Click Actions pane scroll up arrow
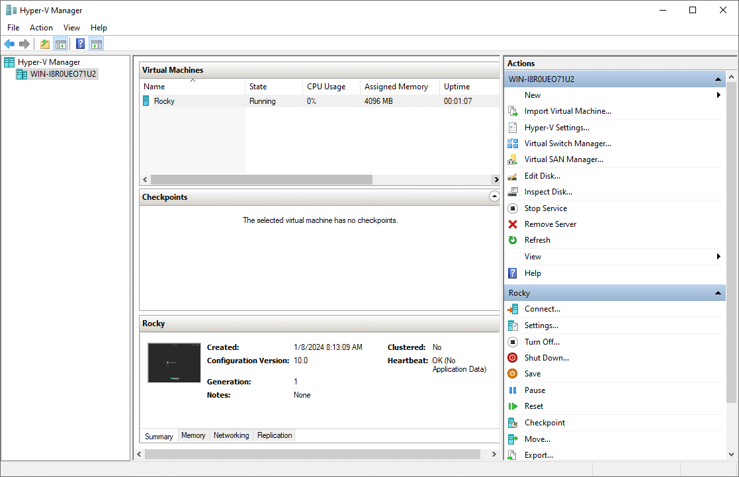Screen dimensions: 739x477 [x=731, y=76]
